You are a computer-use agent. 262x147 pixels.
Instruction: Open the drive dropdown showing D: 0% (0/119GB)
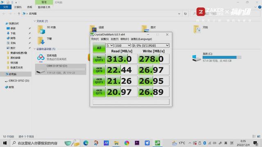pos(151,45)
